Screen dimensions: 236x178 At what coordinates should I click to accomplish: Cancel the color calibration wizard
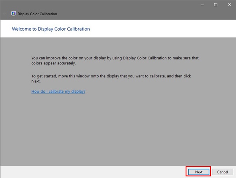click(222, 172)
